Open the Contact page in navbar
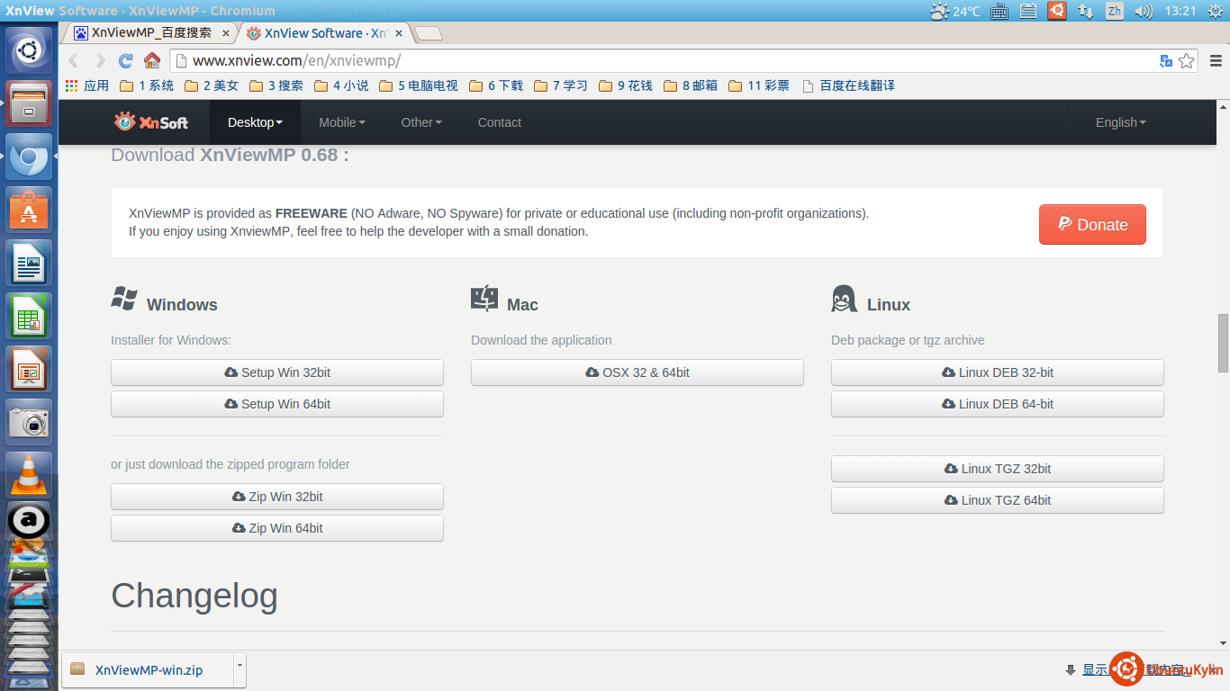This screenshot has width=1230, height=691. click(499, 122)
